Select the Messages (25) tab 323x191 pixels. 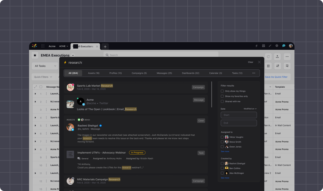click(x=164, y=73)
